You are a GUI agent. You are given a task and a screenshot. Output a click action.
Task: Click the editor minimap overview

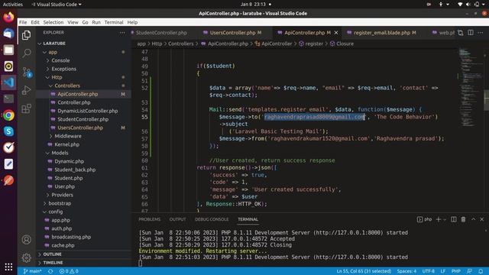471,87
